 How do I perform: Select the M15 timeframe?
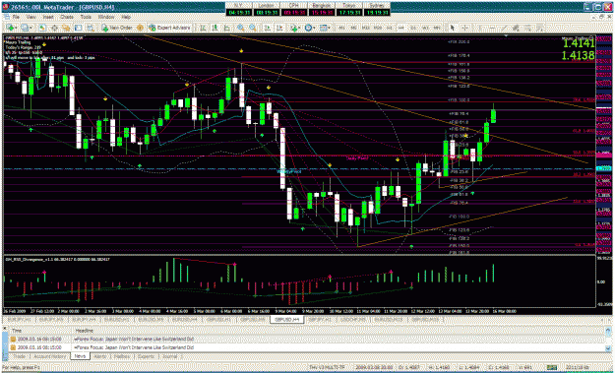[x=365, y=28]
